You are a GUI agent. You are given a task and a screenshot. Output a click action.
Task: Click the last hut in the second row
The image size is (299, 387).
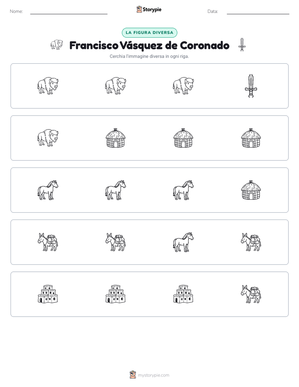coord(251,138)
